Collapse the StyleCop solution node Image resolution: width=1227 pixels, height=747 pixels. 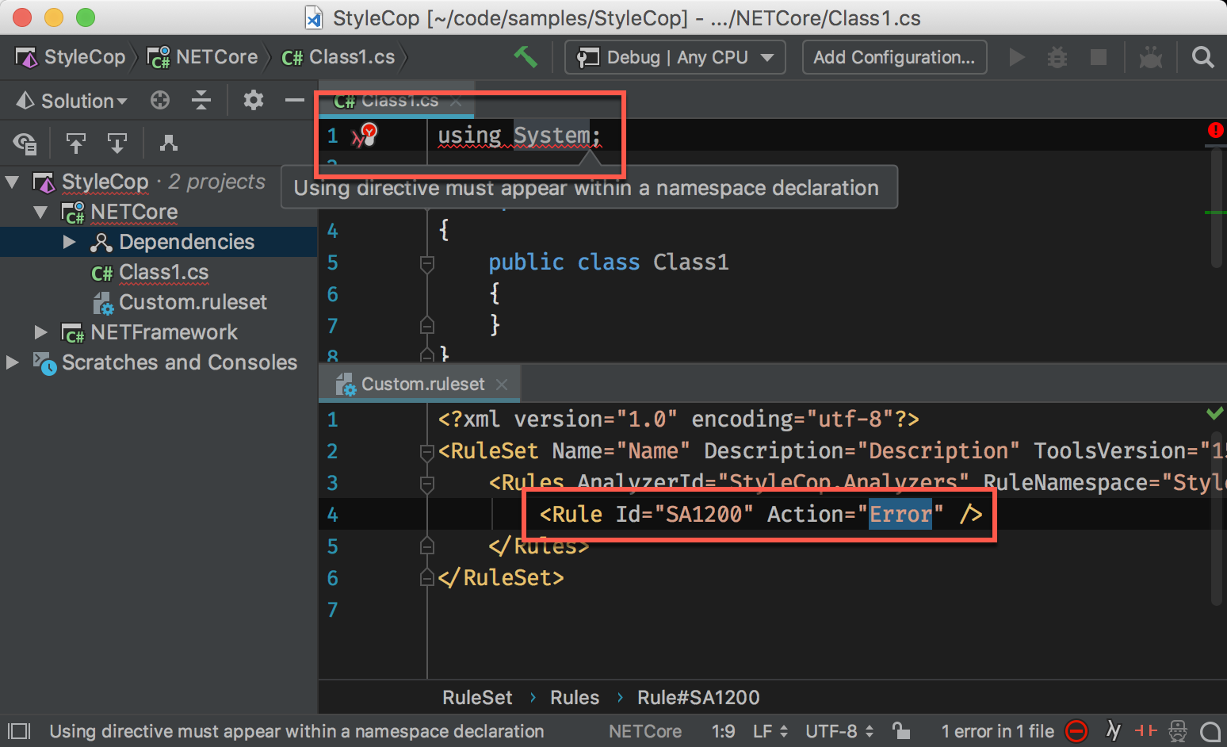12,182
